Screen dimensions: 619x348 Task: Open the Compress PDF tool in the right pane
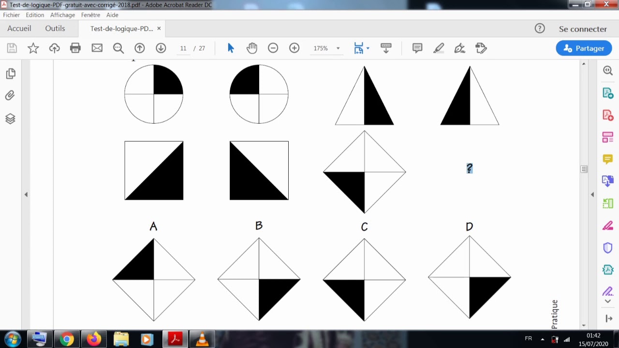pos(608,270)
